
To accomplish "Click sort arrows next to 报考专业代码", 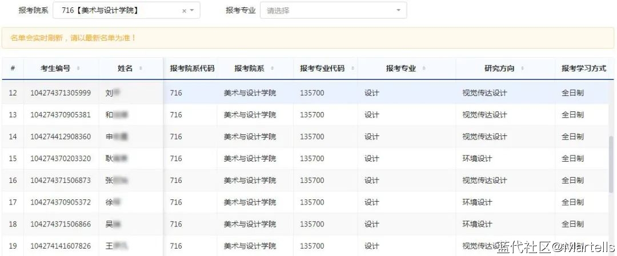I will coord(353,69).
